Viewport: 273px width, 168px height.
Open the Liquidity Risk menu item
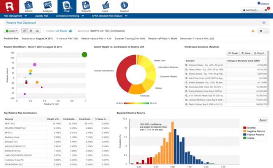coord(41,16)
